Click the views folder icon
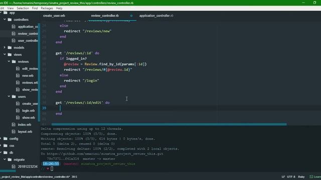Viewport: 321px width, 180px height. point(10,54)
